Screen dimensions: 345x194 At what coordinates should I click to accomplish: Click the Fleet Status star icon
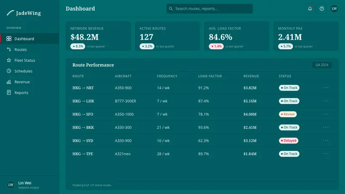point(9,60)
